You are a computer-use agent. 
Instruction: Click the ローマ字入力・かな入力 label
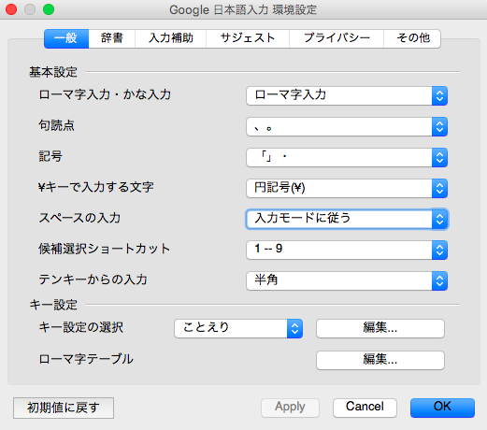105,94
